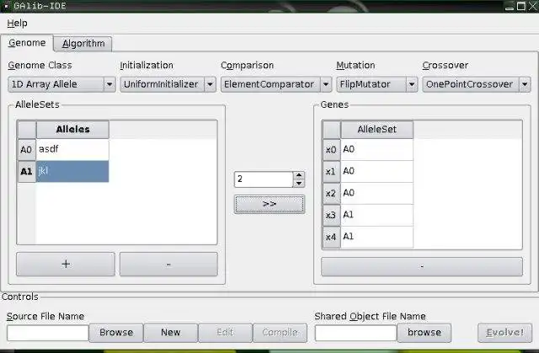Click the A1 row header in AlleleSets

tap(26, 171)
